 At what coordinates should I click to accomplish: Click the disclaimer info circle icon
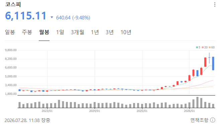213,120
